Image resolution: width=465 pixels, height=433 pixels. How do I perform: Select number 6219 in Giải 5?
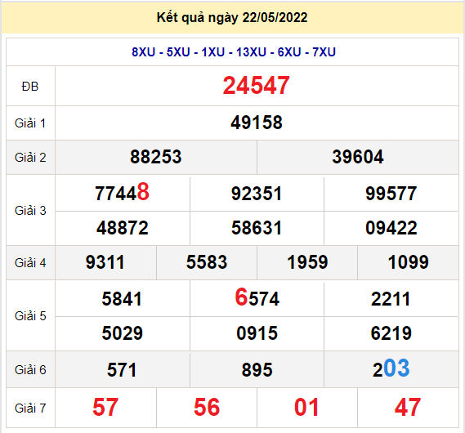coord(391,333)
